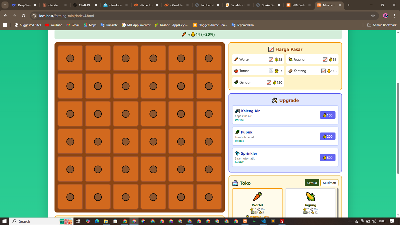Select the Semua filter in Toko

[x=312, y=183]
